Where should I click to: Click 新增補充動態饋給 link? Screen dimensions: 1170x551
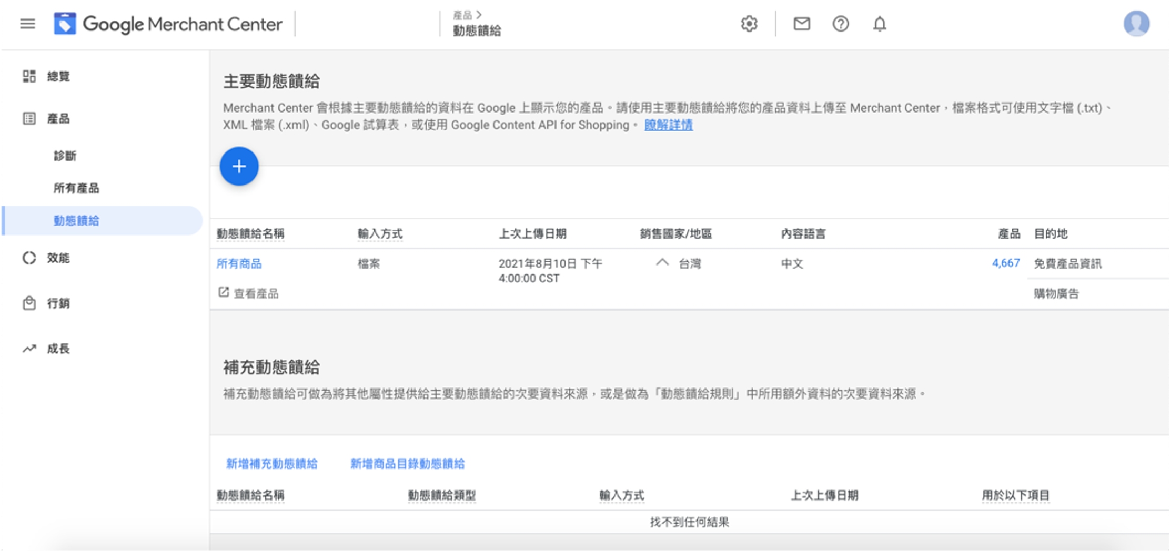point(271,464)
